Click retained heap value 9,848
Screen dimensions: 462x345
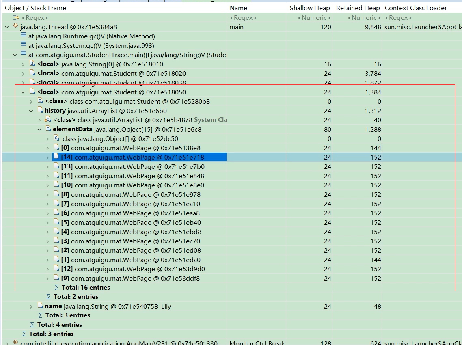pyautogui.click(x=373, y=27)
